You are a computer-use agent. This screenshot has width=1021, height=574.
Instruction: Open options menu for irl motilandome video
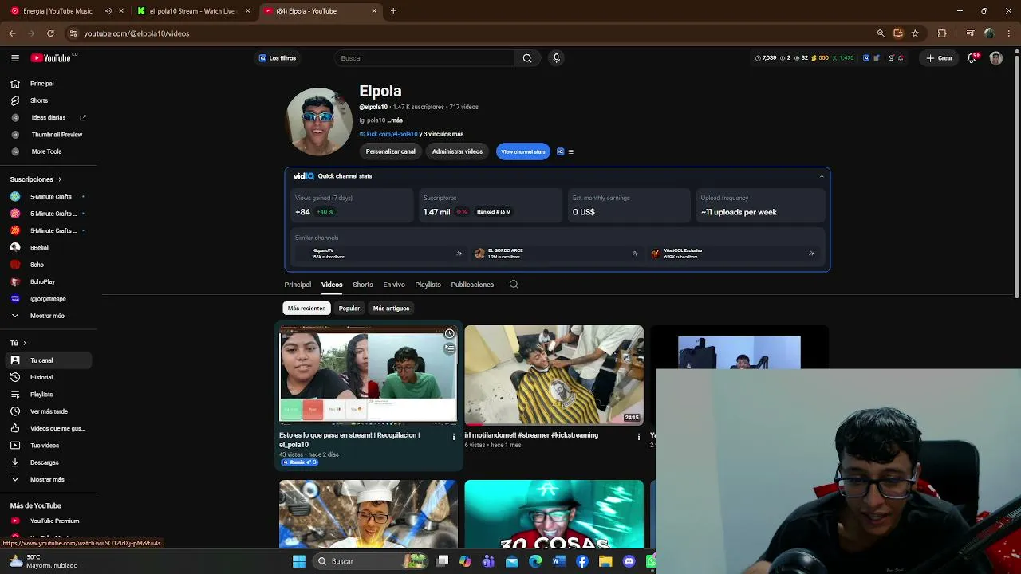638,437
